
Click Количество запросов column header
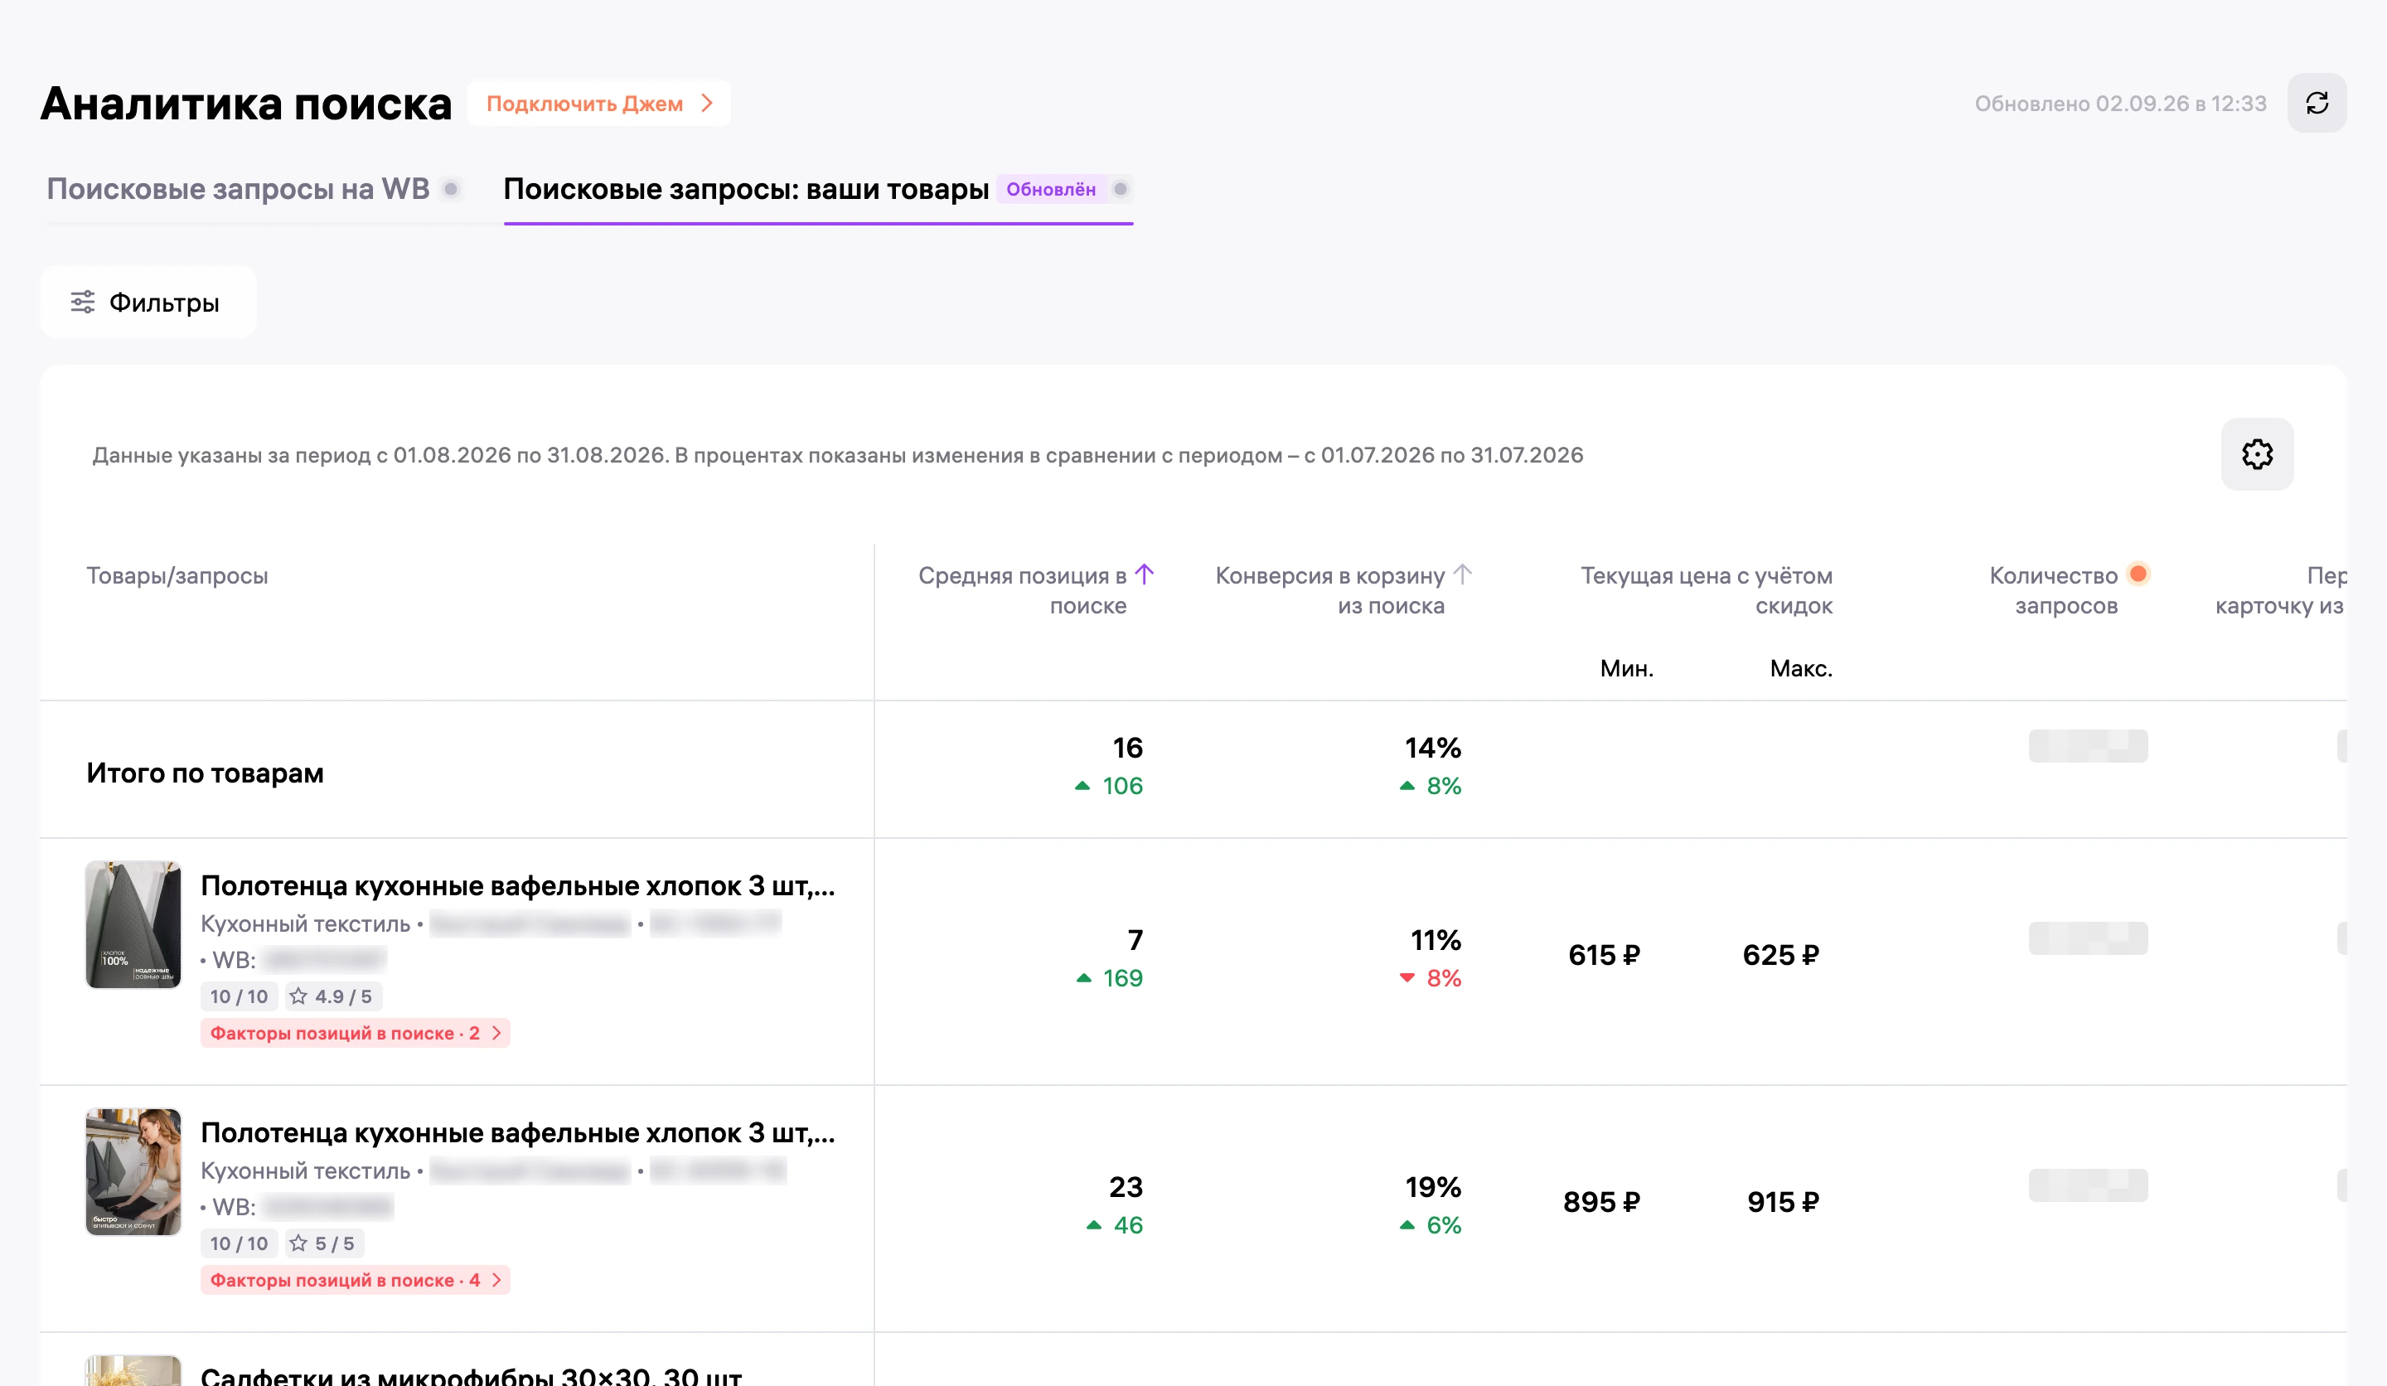[x=2053, y=590]
